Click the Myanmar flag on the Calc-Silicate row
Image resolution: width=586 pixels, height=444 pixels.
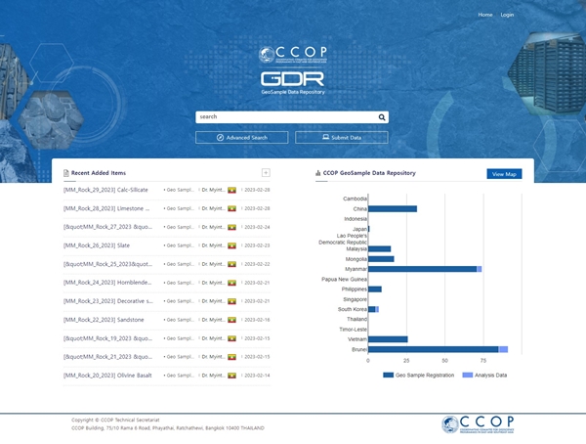[x=232, y=190]
